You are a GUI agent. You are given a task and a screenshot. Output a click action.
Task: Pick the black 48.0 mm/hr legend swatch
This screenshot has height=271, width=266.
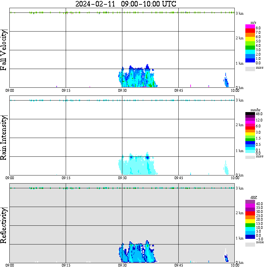pos(250,114)
